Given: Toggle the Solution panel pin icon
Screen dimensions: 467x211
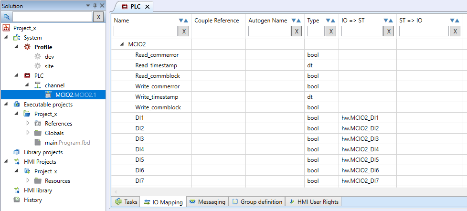Looking at the screenshot, I should (x=96, y=6).
